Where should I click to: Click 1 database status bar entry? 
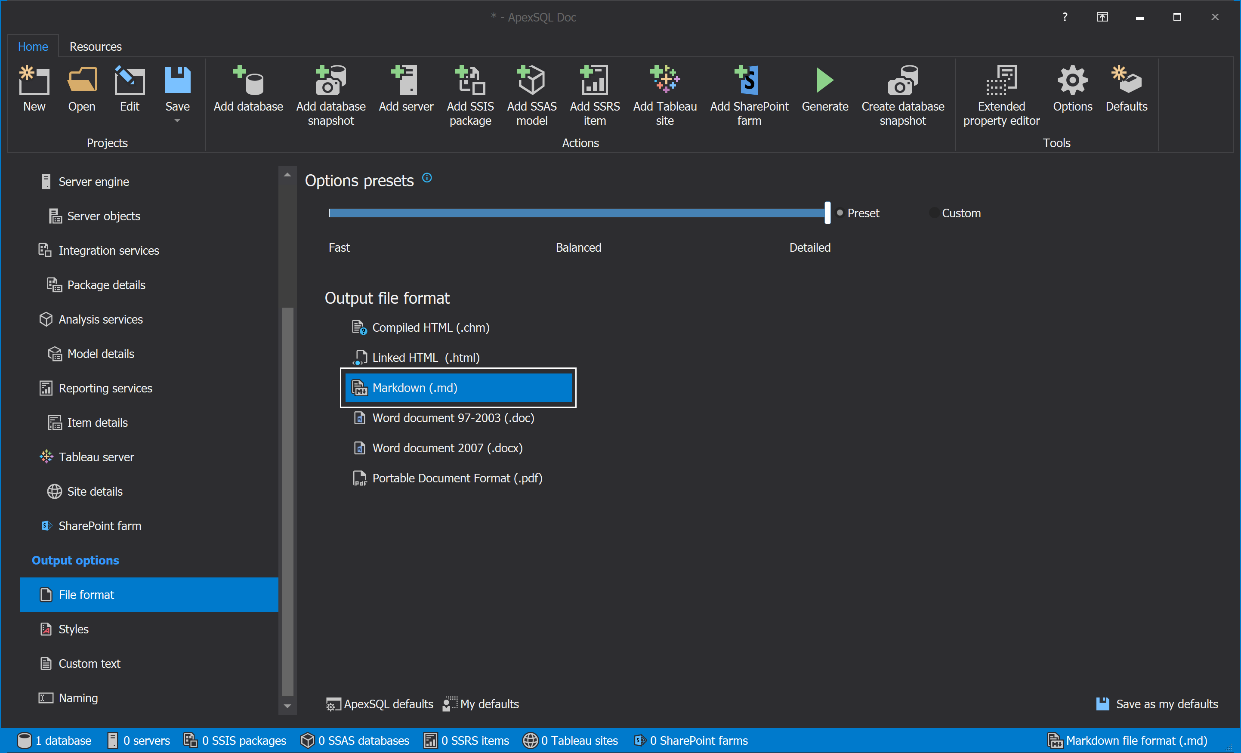[54, 740]
